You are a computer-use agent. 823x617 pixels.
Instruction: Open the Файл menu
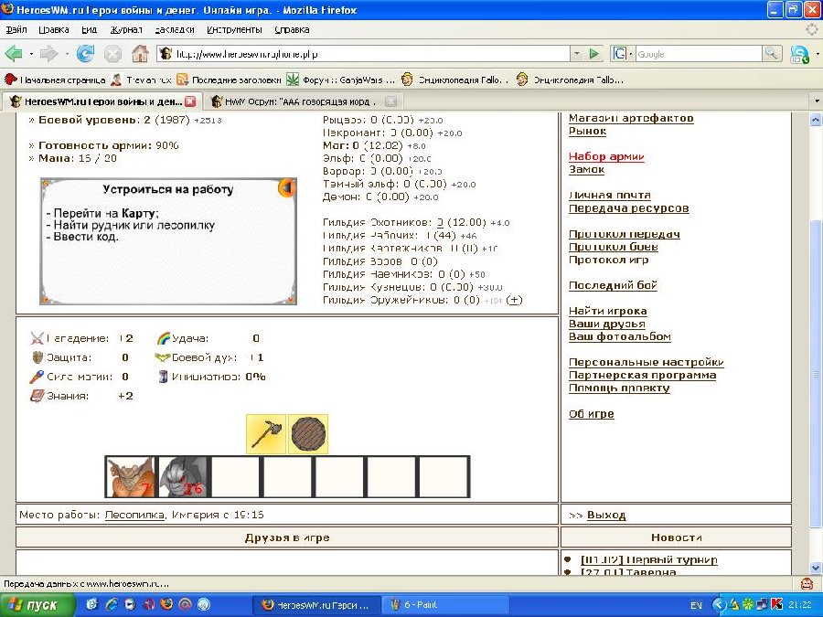pyautogui.click(x=16, y=29)
